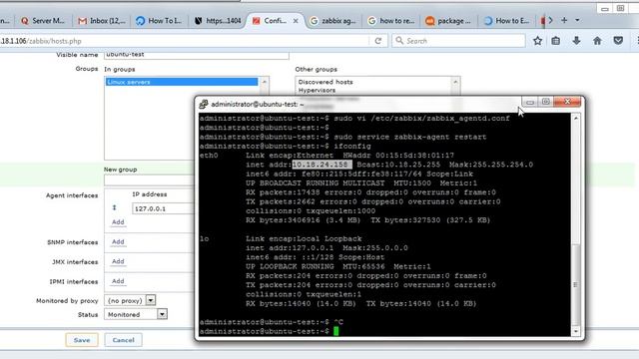The height and width of the screenshot is (359, 639).
Task: Click the terminal scrollbar down arrow
Action: (576, 331)
